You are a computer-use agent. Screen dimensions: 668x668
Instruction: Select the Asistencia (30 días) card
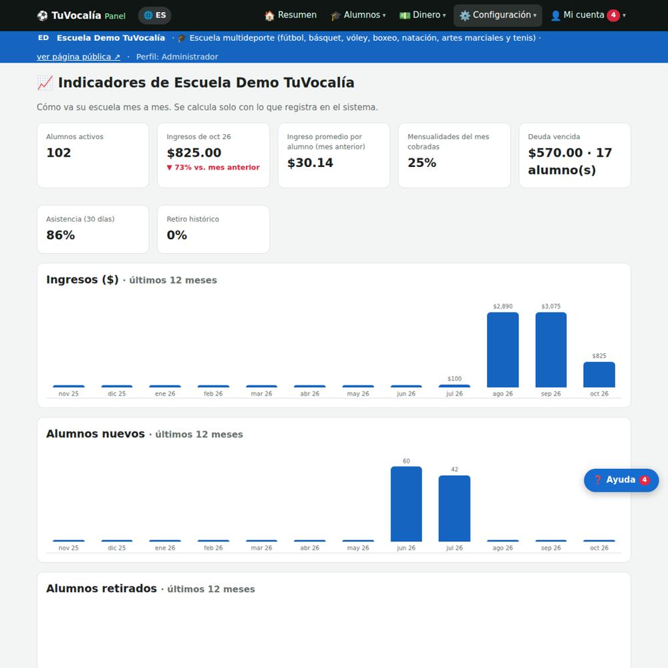pyautogui.click(x=93, y=229)
